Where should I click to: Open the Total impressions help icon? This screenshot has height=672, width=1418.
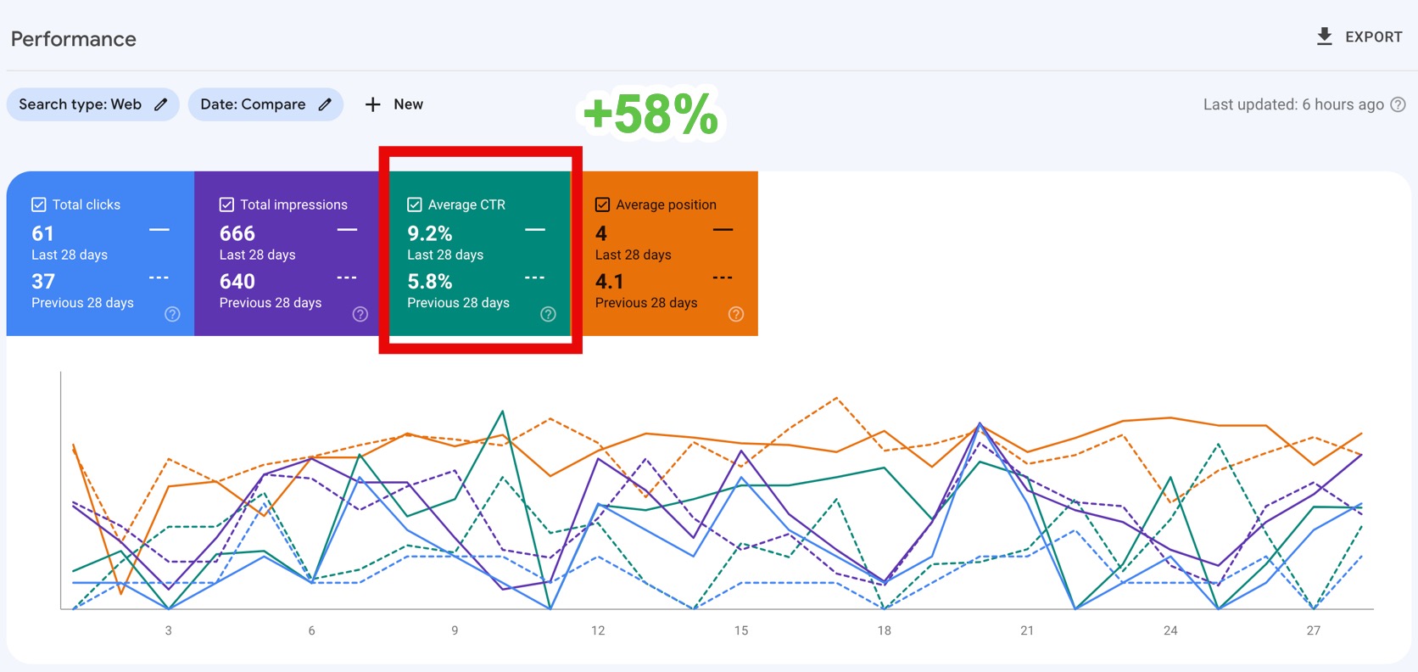[360, 314]
